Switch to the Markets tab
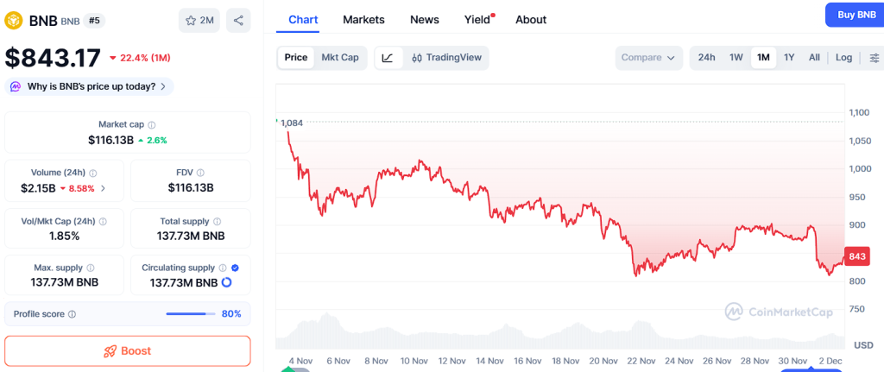Viewport: 884px width, 372px height. 363,20
